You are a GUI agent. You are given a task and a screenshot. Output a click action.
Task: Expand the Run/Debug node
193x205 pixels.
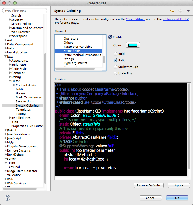[5, 155]
